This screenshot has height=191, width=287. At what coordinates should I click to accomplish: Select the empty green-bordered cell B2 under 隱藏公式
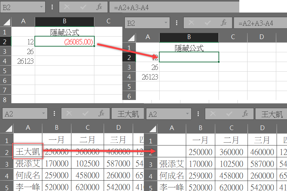pyautogui.click(x=189, y=57)
